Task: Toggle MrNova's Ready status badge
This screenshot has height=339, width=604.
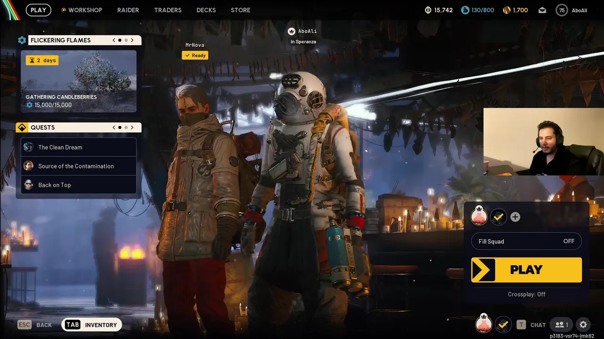Action: (x=195, y=56)
